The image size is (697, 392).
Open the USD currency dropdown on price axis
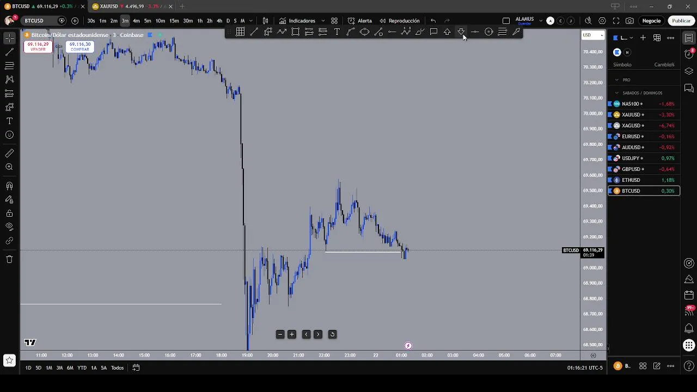pos(594,35)
